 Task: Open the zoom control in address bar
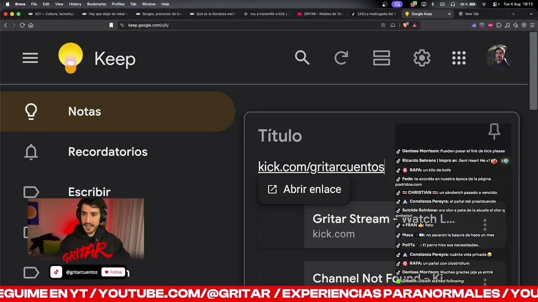[383, 25]
